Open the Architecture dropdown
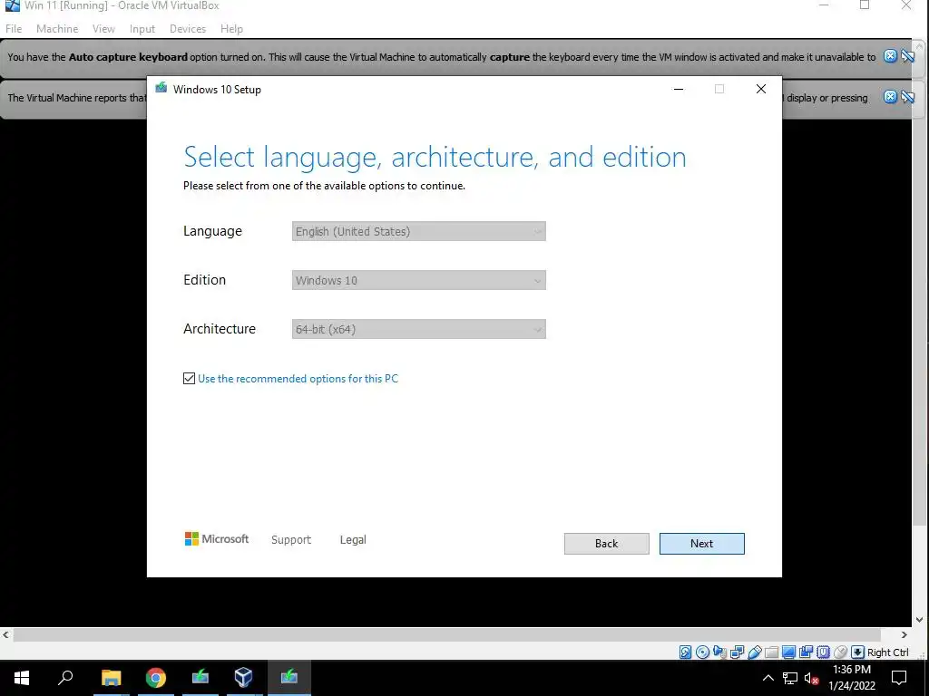The height and width of the screenshot is (696, 929). point(419,329)
